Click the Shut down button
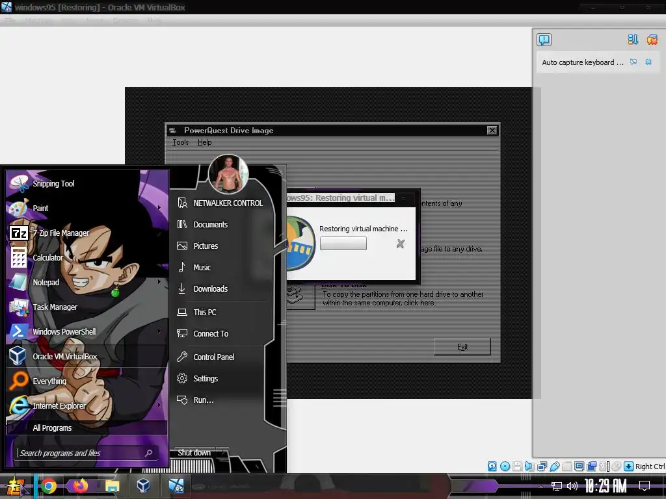Screen dimensions: 666x499 coord(194,453)
